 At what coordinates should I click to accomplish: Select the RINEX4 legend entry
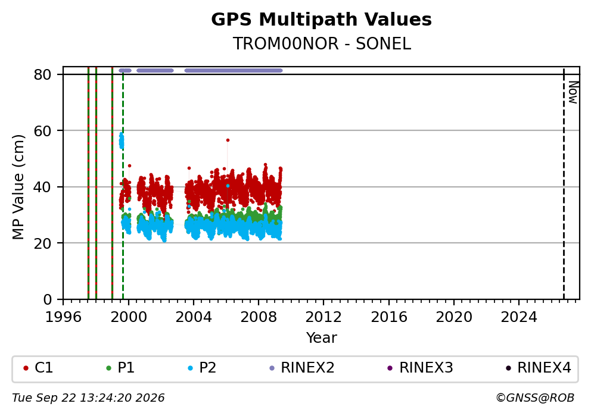(x=539, y=368)
